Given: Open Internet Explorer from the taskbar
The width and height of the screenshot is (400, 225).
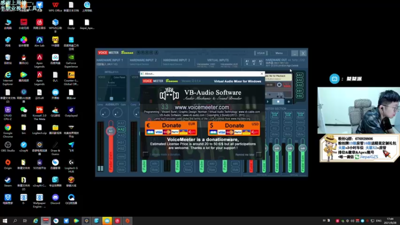Looking at the screenshot, I should coord(35,220).
